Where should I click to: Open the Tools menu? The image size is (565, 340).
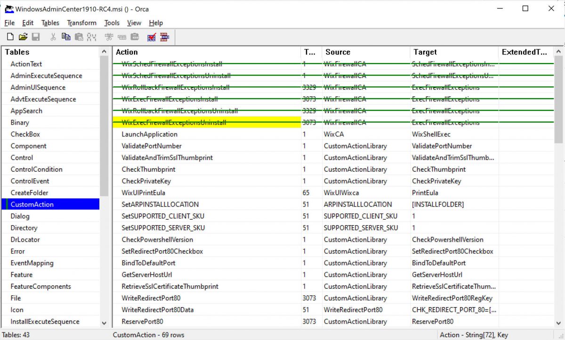[x=112, y=23]
